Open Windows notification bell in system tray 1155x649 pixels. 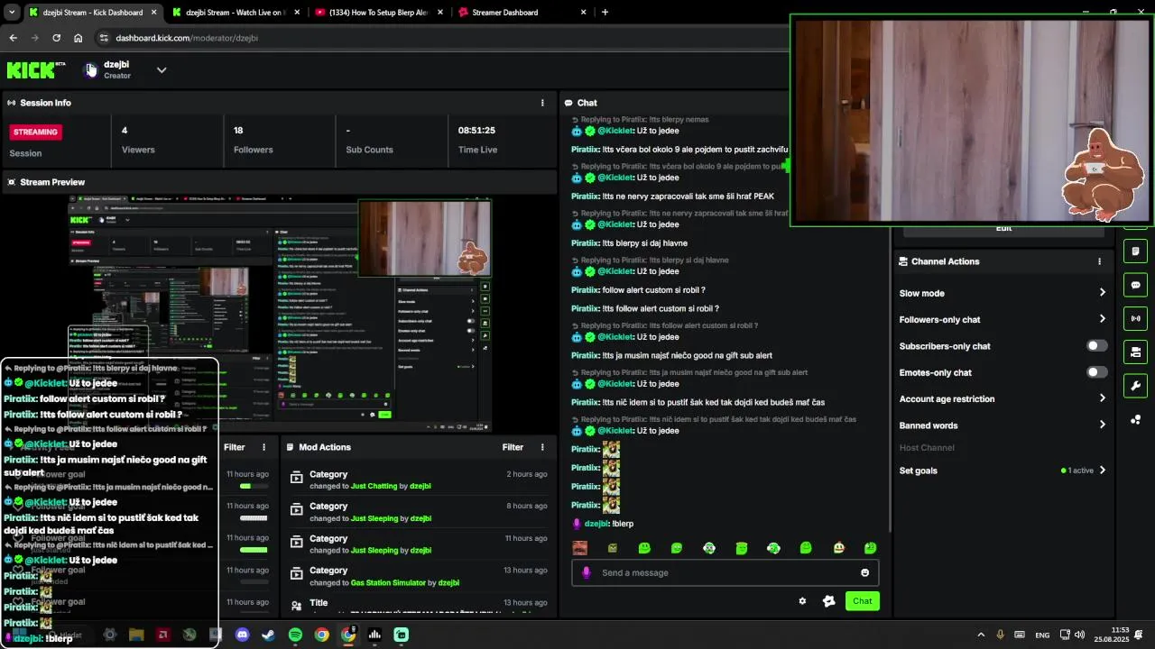1140,635
